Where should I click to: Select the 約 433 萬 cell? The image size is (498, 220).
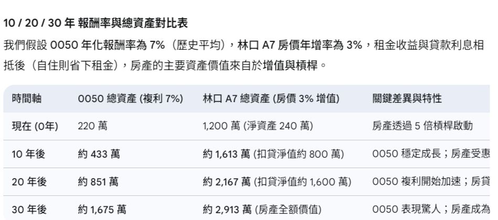pyautogui.click(x=98, y=153)
